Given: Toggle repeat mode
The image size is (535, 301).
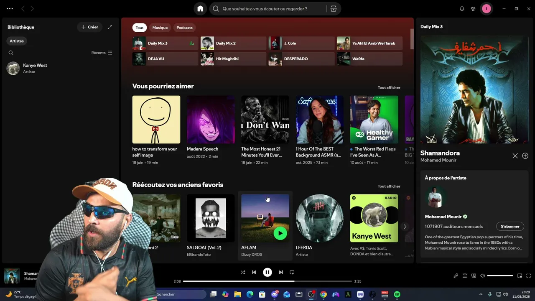Looking at the screenshot, I should coord(292,272).
